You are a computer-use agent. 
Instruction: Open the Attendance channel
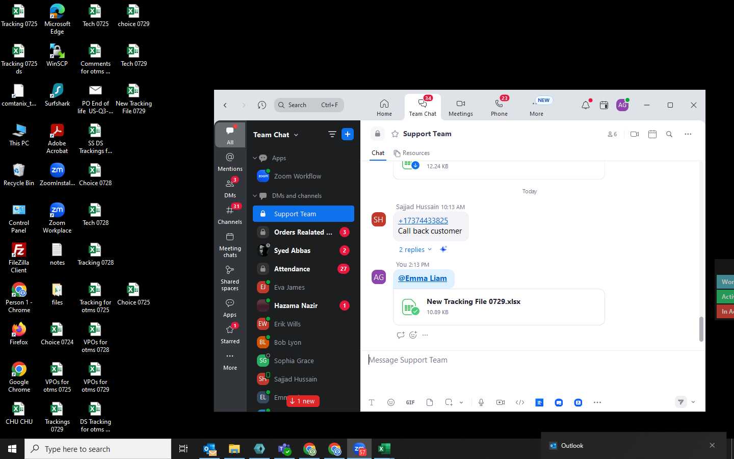point(303,269)
